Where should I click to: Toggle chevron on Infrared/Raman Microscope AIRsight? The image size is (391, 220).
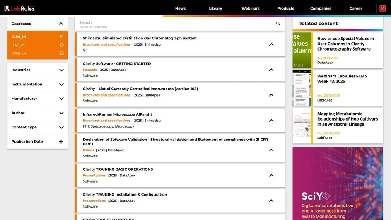tap(271, 121)
